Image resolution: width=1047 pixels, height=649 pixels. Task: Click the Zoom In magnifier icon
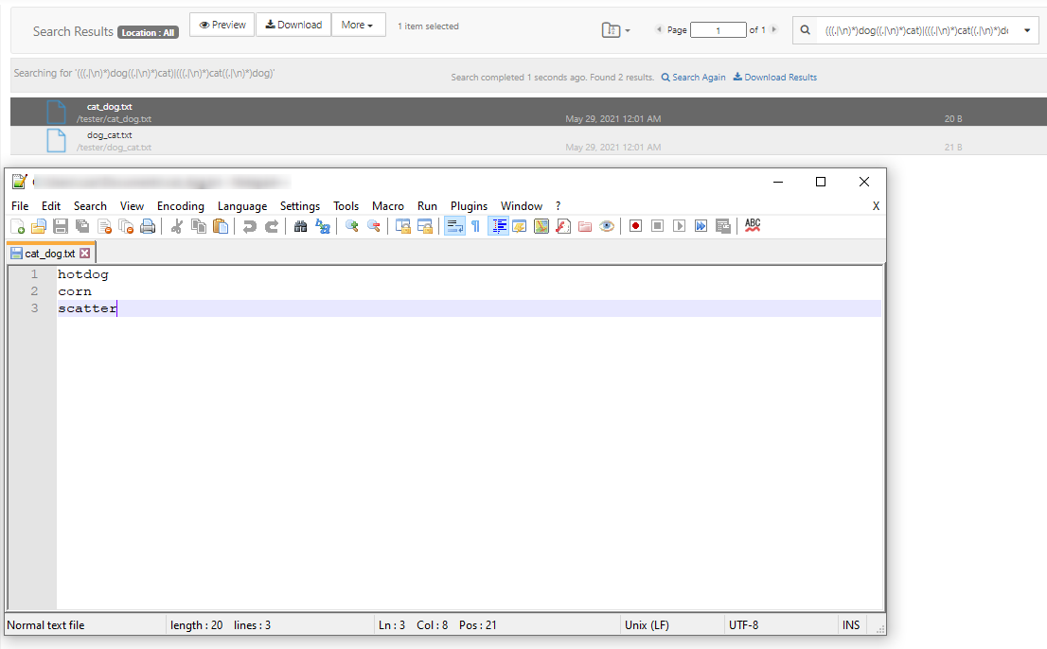click(352, 226)
